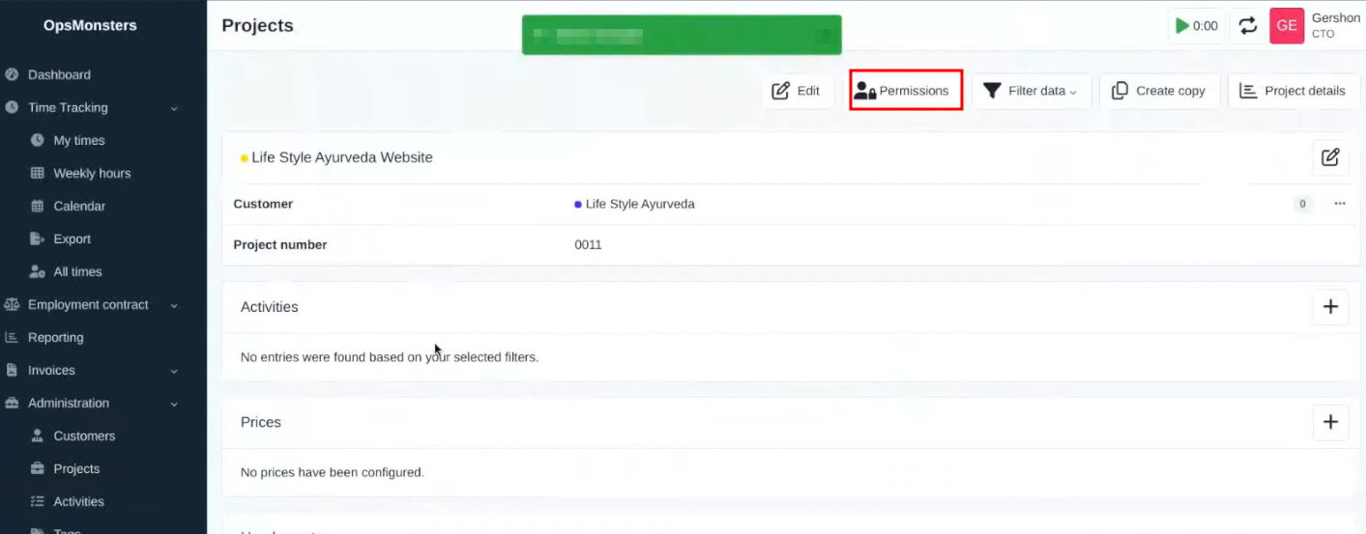1366x534 pixels.
Task: Toggle the Invoices sidebar submenu
Action: point(174,371)
